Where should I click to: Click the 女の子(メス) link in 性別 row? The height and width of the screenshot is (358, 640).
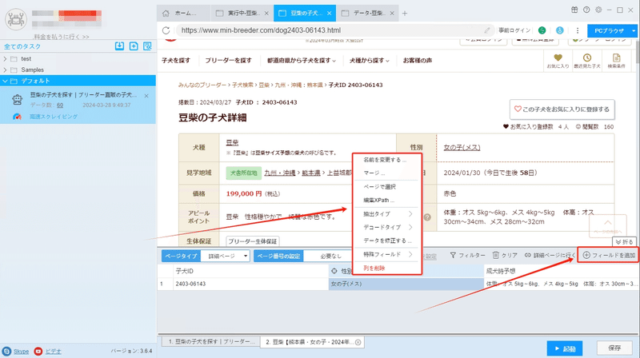click(462, 147)
